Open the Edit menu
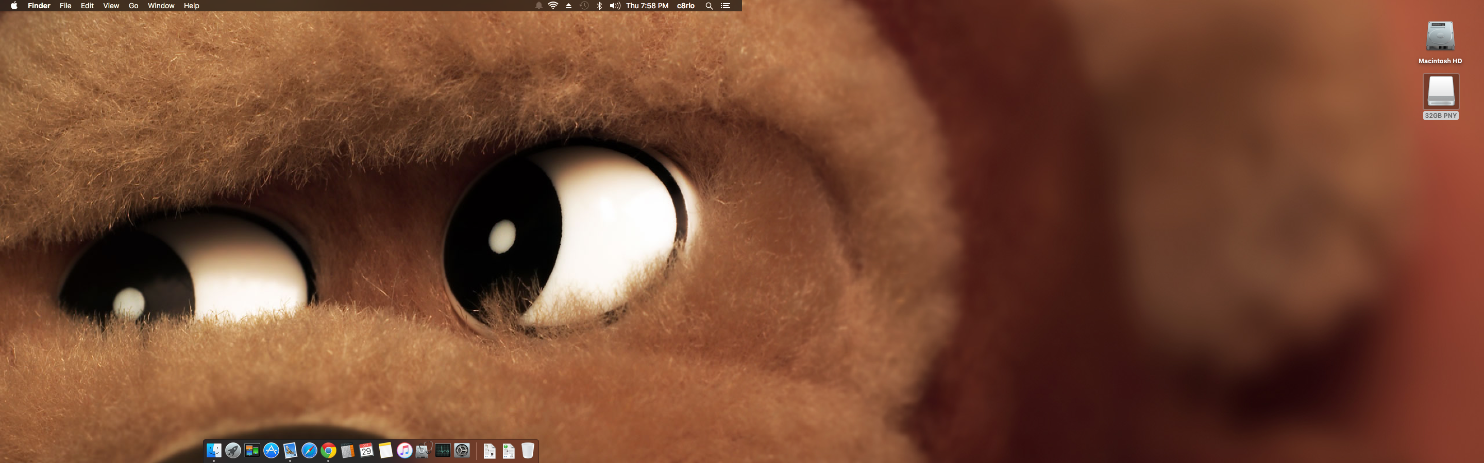This screenshot has width=1484, height=463. click(87, 6)
